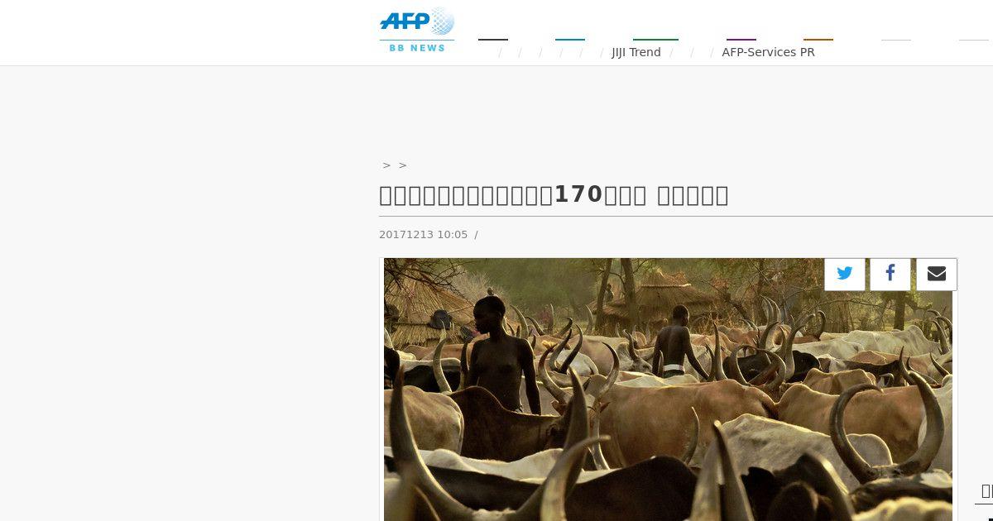Viewport: 993px width, 521px height.
Task: Click the AFP BB News logo
Action: [417, 30]
